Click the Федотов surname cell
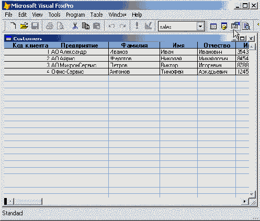The image size is (260, 221). 134,59
